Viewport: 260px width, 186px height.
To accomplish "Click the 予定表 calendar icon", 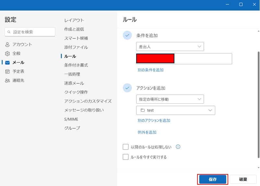I will [7, 71].
